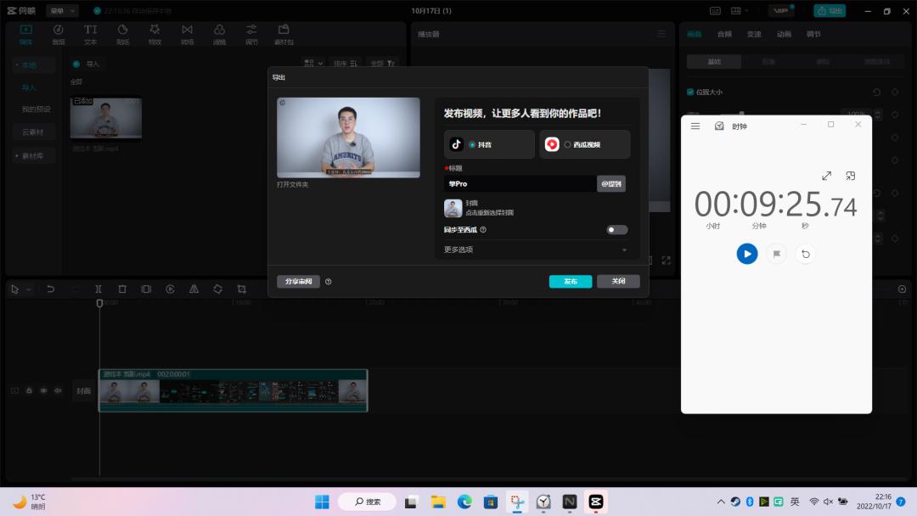Screen dimensions: 917x516
Task: Select the 西瓜视频 platform option
Action: (x=584, y=144)
